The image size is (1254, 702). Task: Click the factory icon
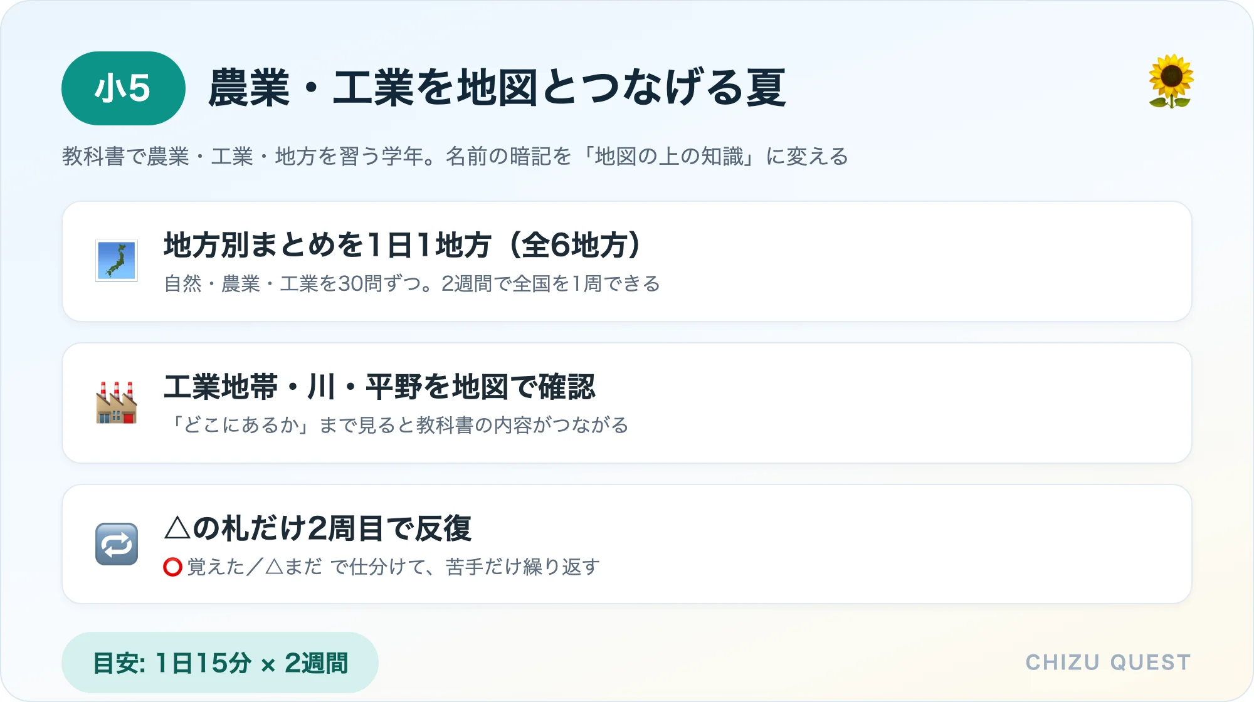117,402
